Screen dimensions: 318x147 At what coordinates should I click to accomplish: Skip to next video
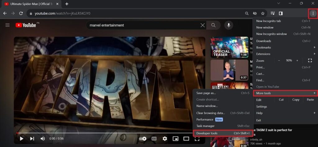point(32,139)
